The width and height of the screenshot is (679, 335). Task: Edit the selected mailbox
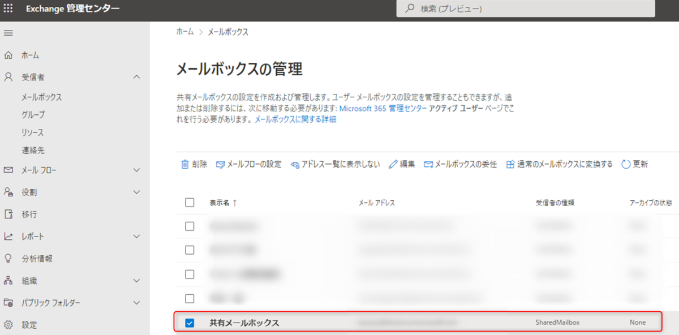(402, 165)
